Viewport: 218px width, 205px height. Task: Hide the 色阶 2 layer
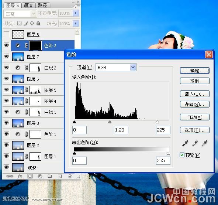click(x=6, y=45)
